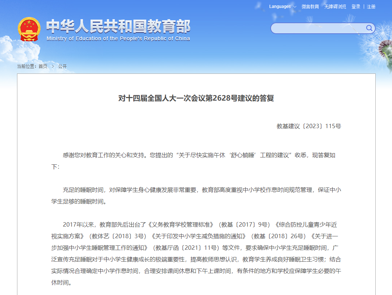Focus the site search input field

point(318,28)
